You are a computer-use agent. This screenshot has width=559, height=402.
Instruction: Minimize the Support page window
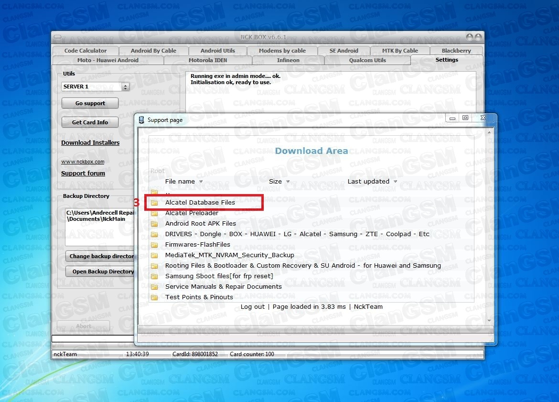coord(452,118)
